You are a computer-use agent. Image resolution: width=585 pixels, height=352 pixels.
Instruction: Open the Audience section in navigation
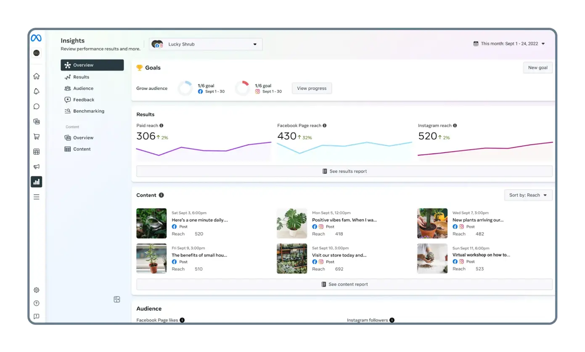click(x=83, y=88)
